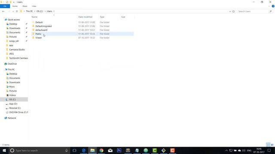The image size is (275, 154).
Task: Open the Mail app on taskbar
Action: click(110, 150)
